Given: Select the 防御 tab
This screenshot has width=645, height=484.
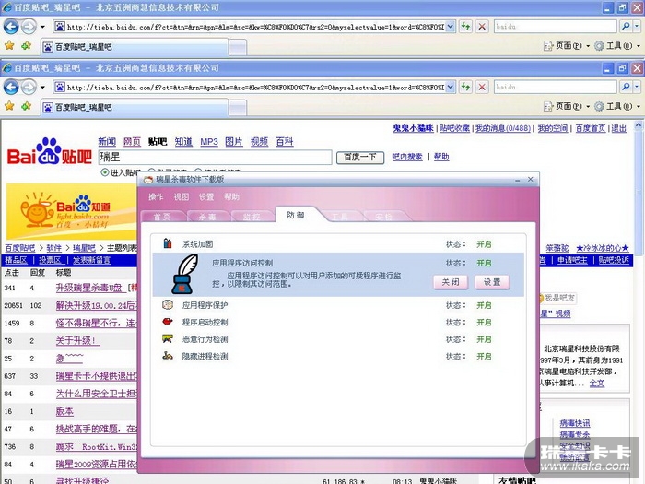Looking at the screenshot, I should (296, 215).
